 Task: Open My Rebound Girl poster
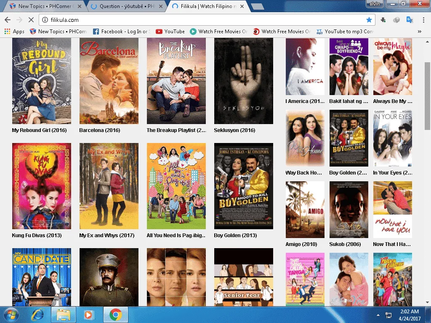pos(42,81)
